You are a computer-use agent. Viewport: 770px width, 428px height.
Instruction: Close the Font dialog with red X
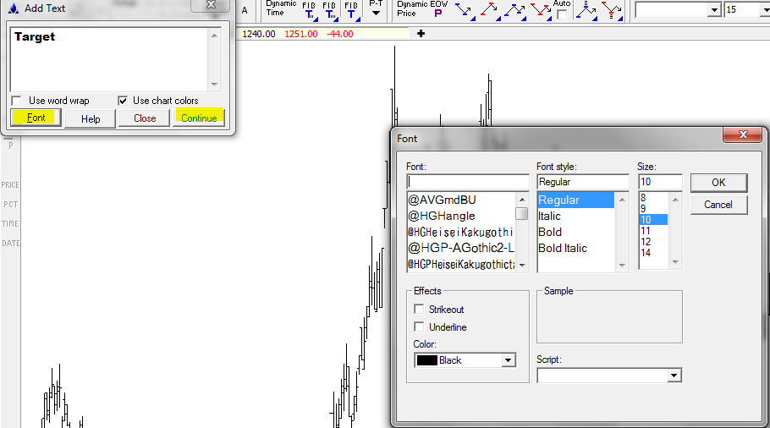tap(743, 134)
